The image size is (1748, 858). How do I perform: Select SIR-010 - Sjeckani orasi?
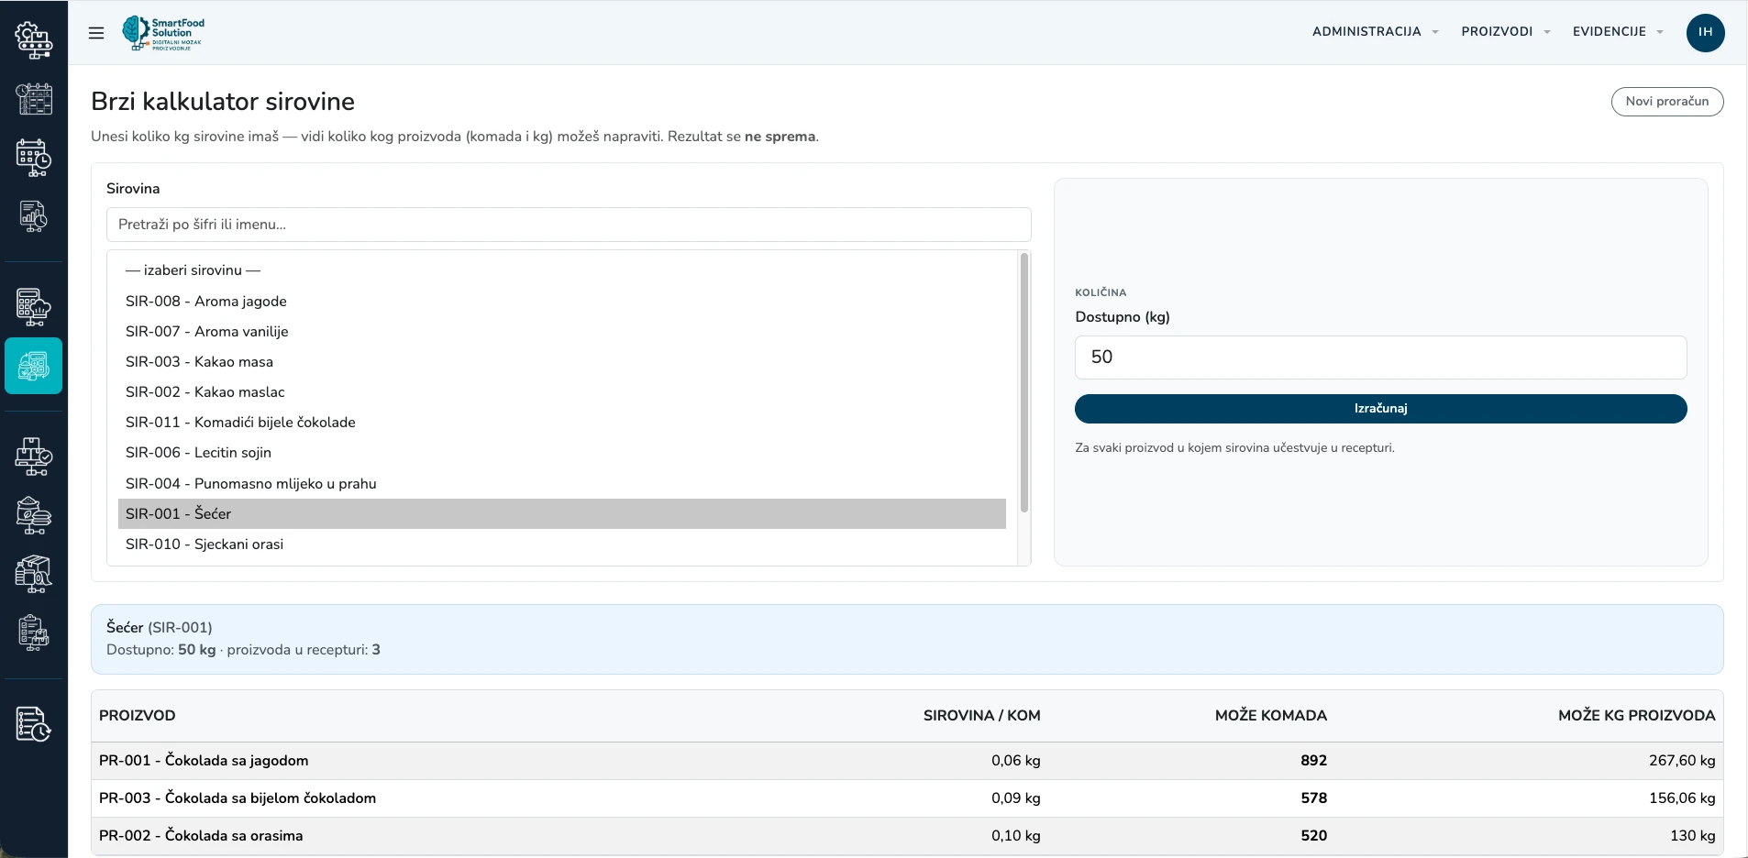click(562, 544)
